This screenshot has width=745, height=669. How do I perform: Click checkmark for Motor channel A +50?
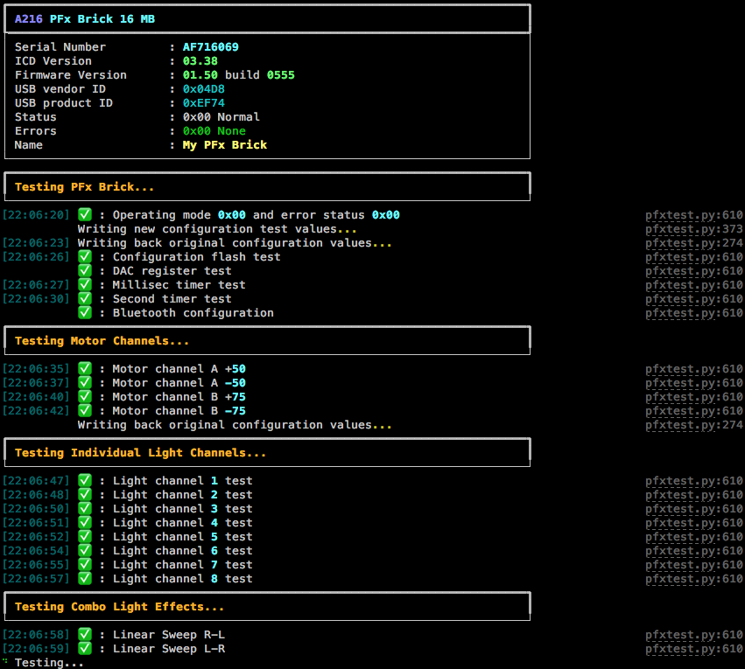pos(85,369)
